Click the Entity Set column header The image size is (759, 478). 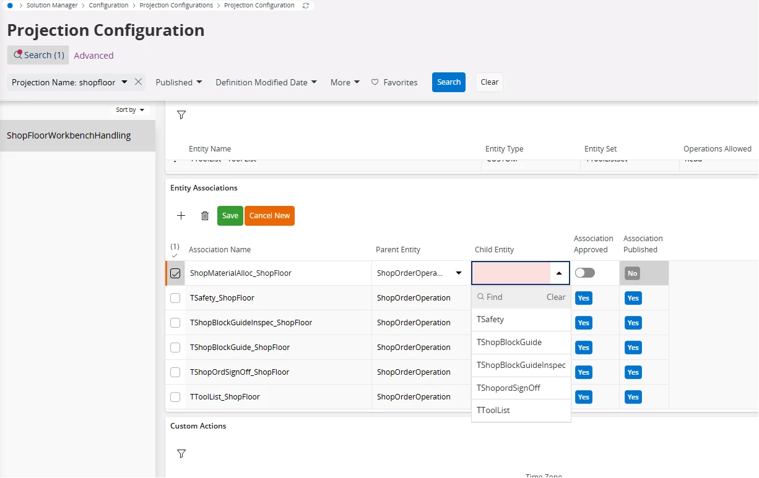601,149
